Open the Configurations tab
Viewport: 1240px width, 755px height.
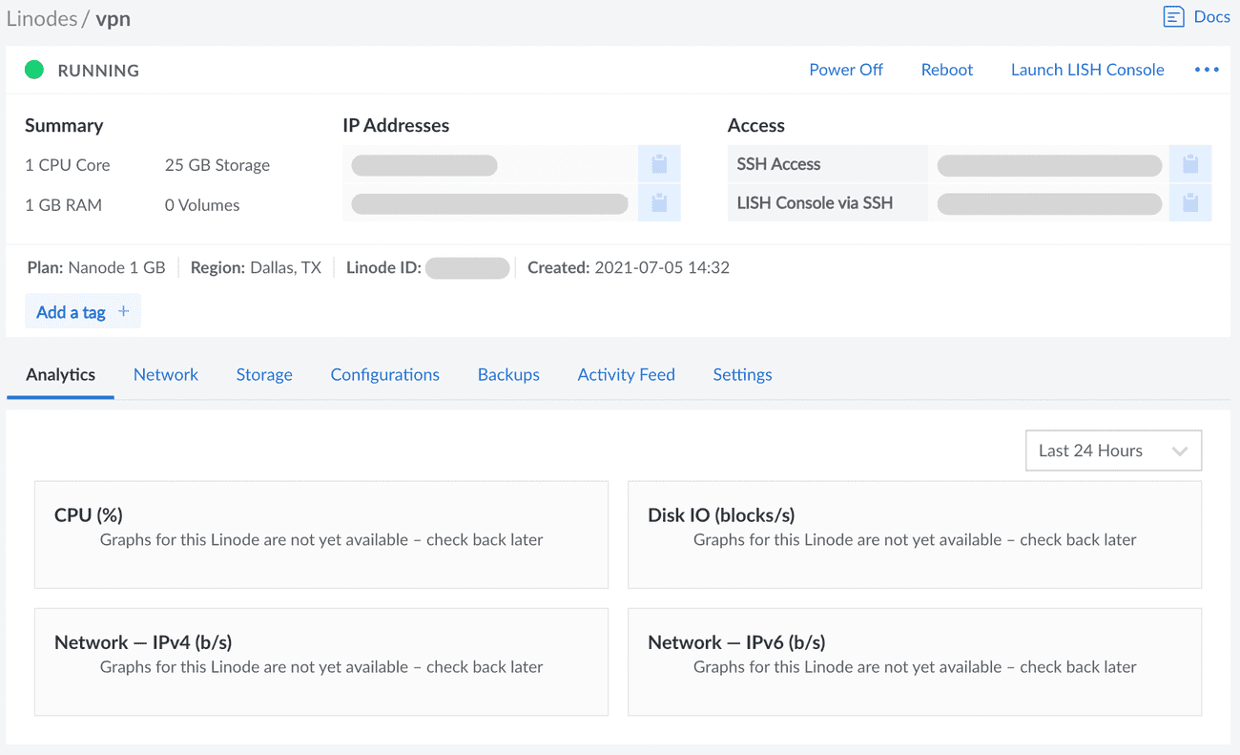click(384, 374)
